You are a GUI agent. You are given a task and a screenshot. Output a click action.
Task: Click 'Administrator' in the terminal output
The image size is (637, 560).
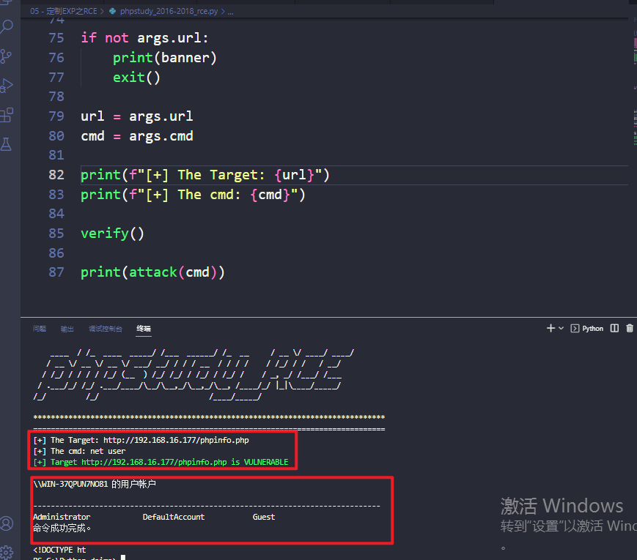click(x=62, y=517)
